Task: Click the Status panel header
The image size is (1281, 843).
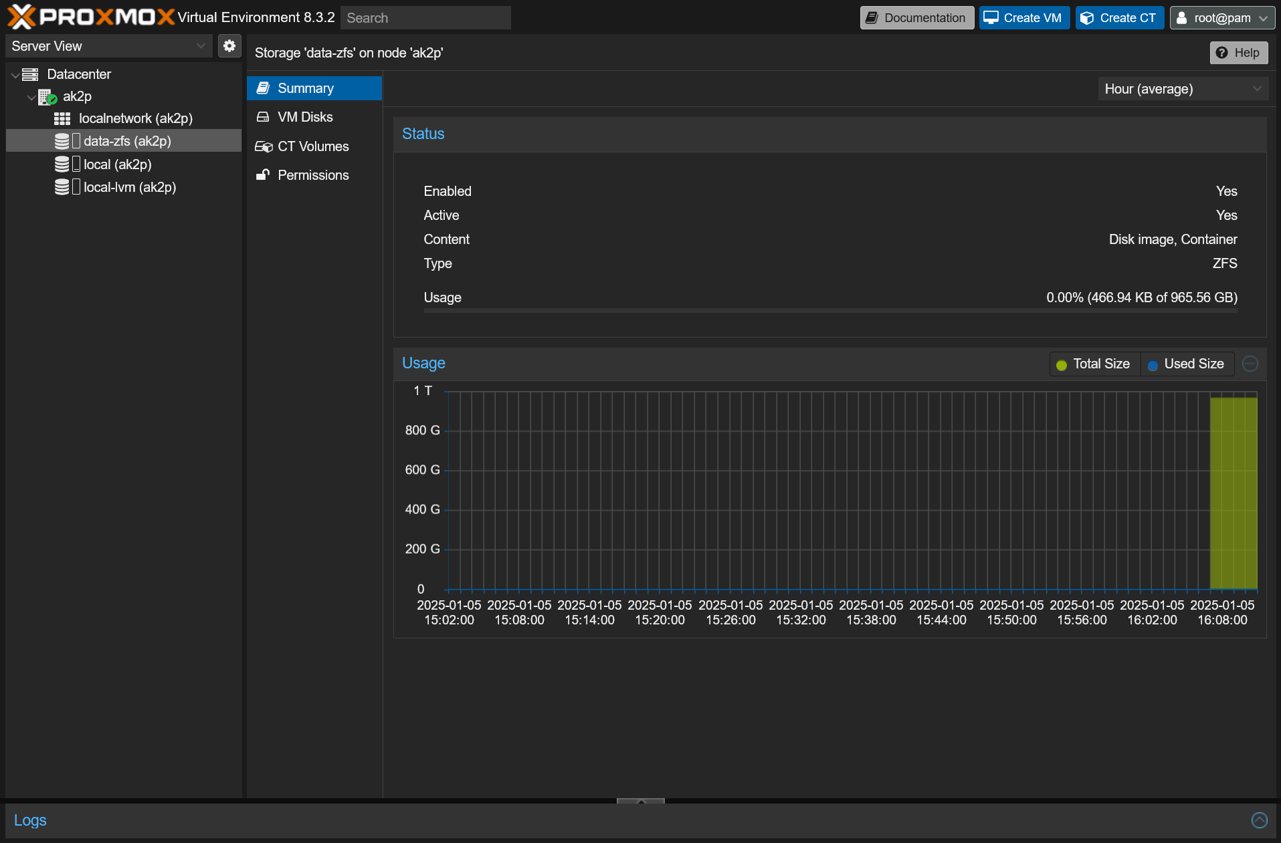Action: (830, 134)
